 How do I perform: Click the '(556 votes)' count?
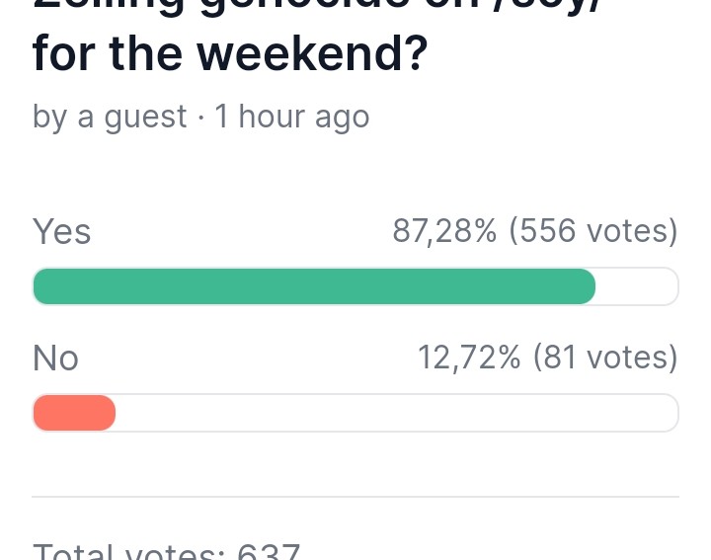(593, 231)
